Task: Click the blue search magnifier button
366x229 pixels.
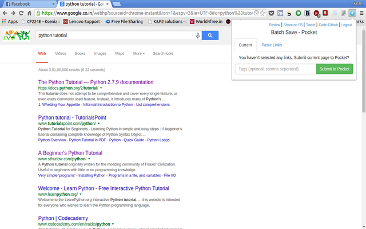Action: tap(210, 35)
